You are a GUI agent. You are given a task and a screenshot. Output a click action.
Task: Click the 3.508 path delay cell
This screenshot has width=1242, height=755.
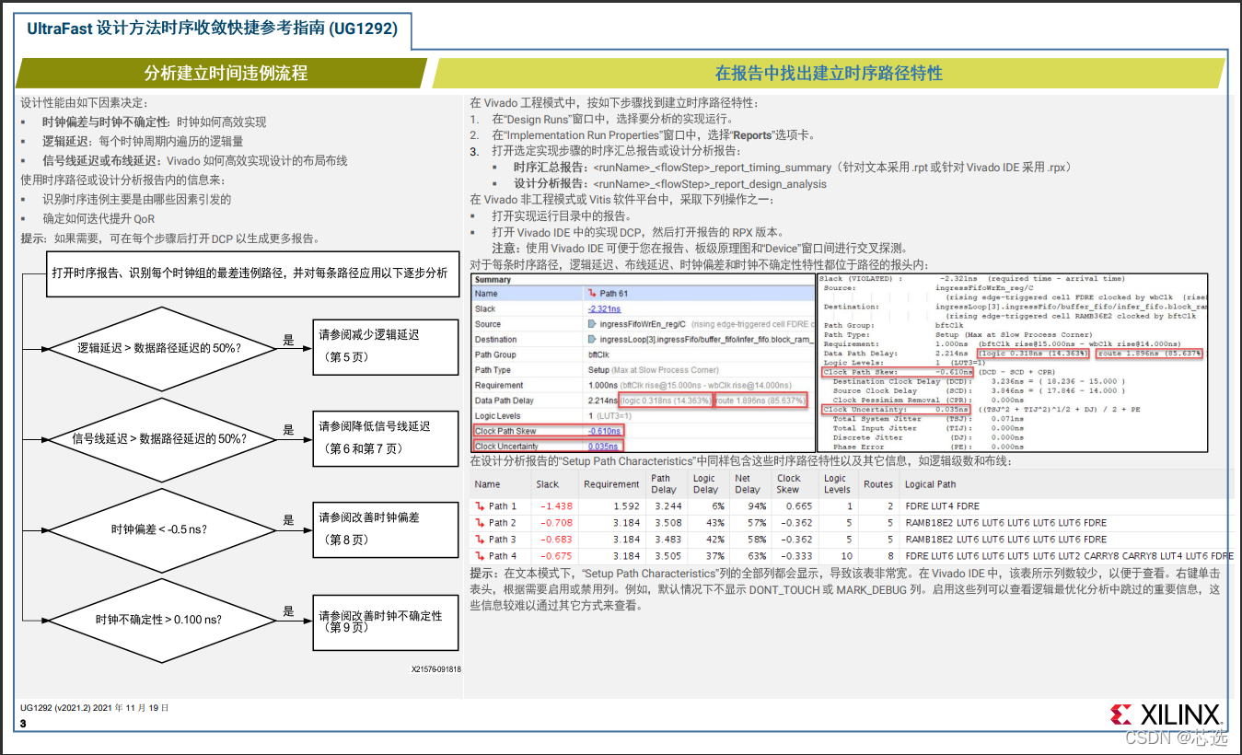[667, 523]
